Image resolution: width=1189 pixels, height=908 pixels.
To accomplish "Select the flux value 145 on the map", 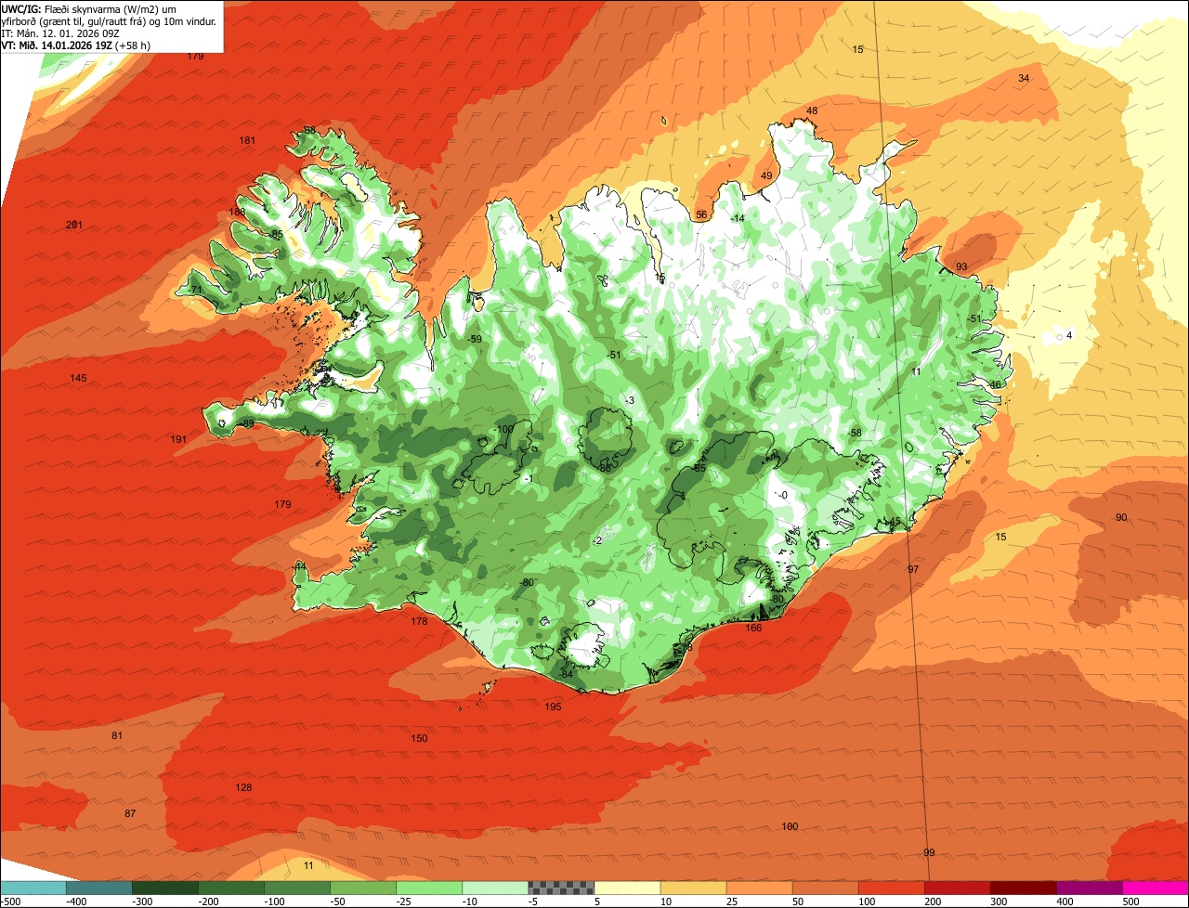I will pyautogui.click(x=78, y=378).
